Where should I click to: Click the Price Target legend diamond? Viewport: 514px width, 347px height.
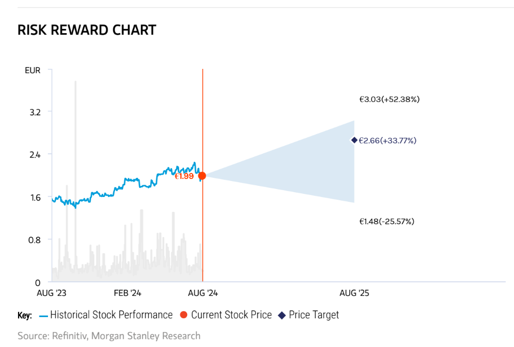pyautogui.click(x=282, y=315)
